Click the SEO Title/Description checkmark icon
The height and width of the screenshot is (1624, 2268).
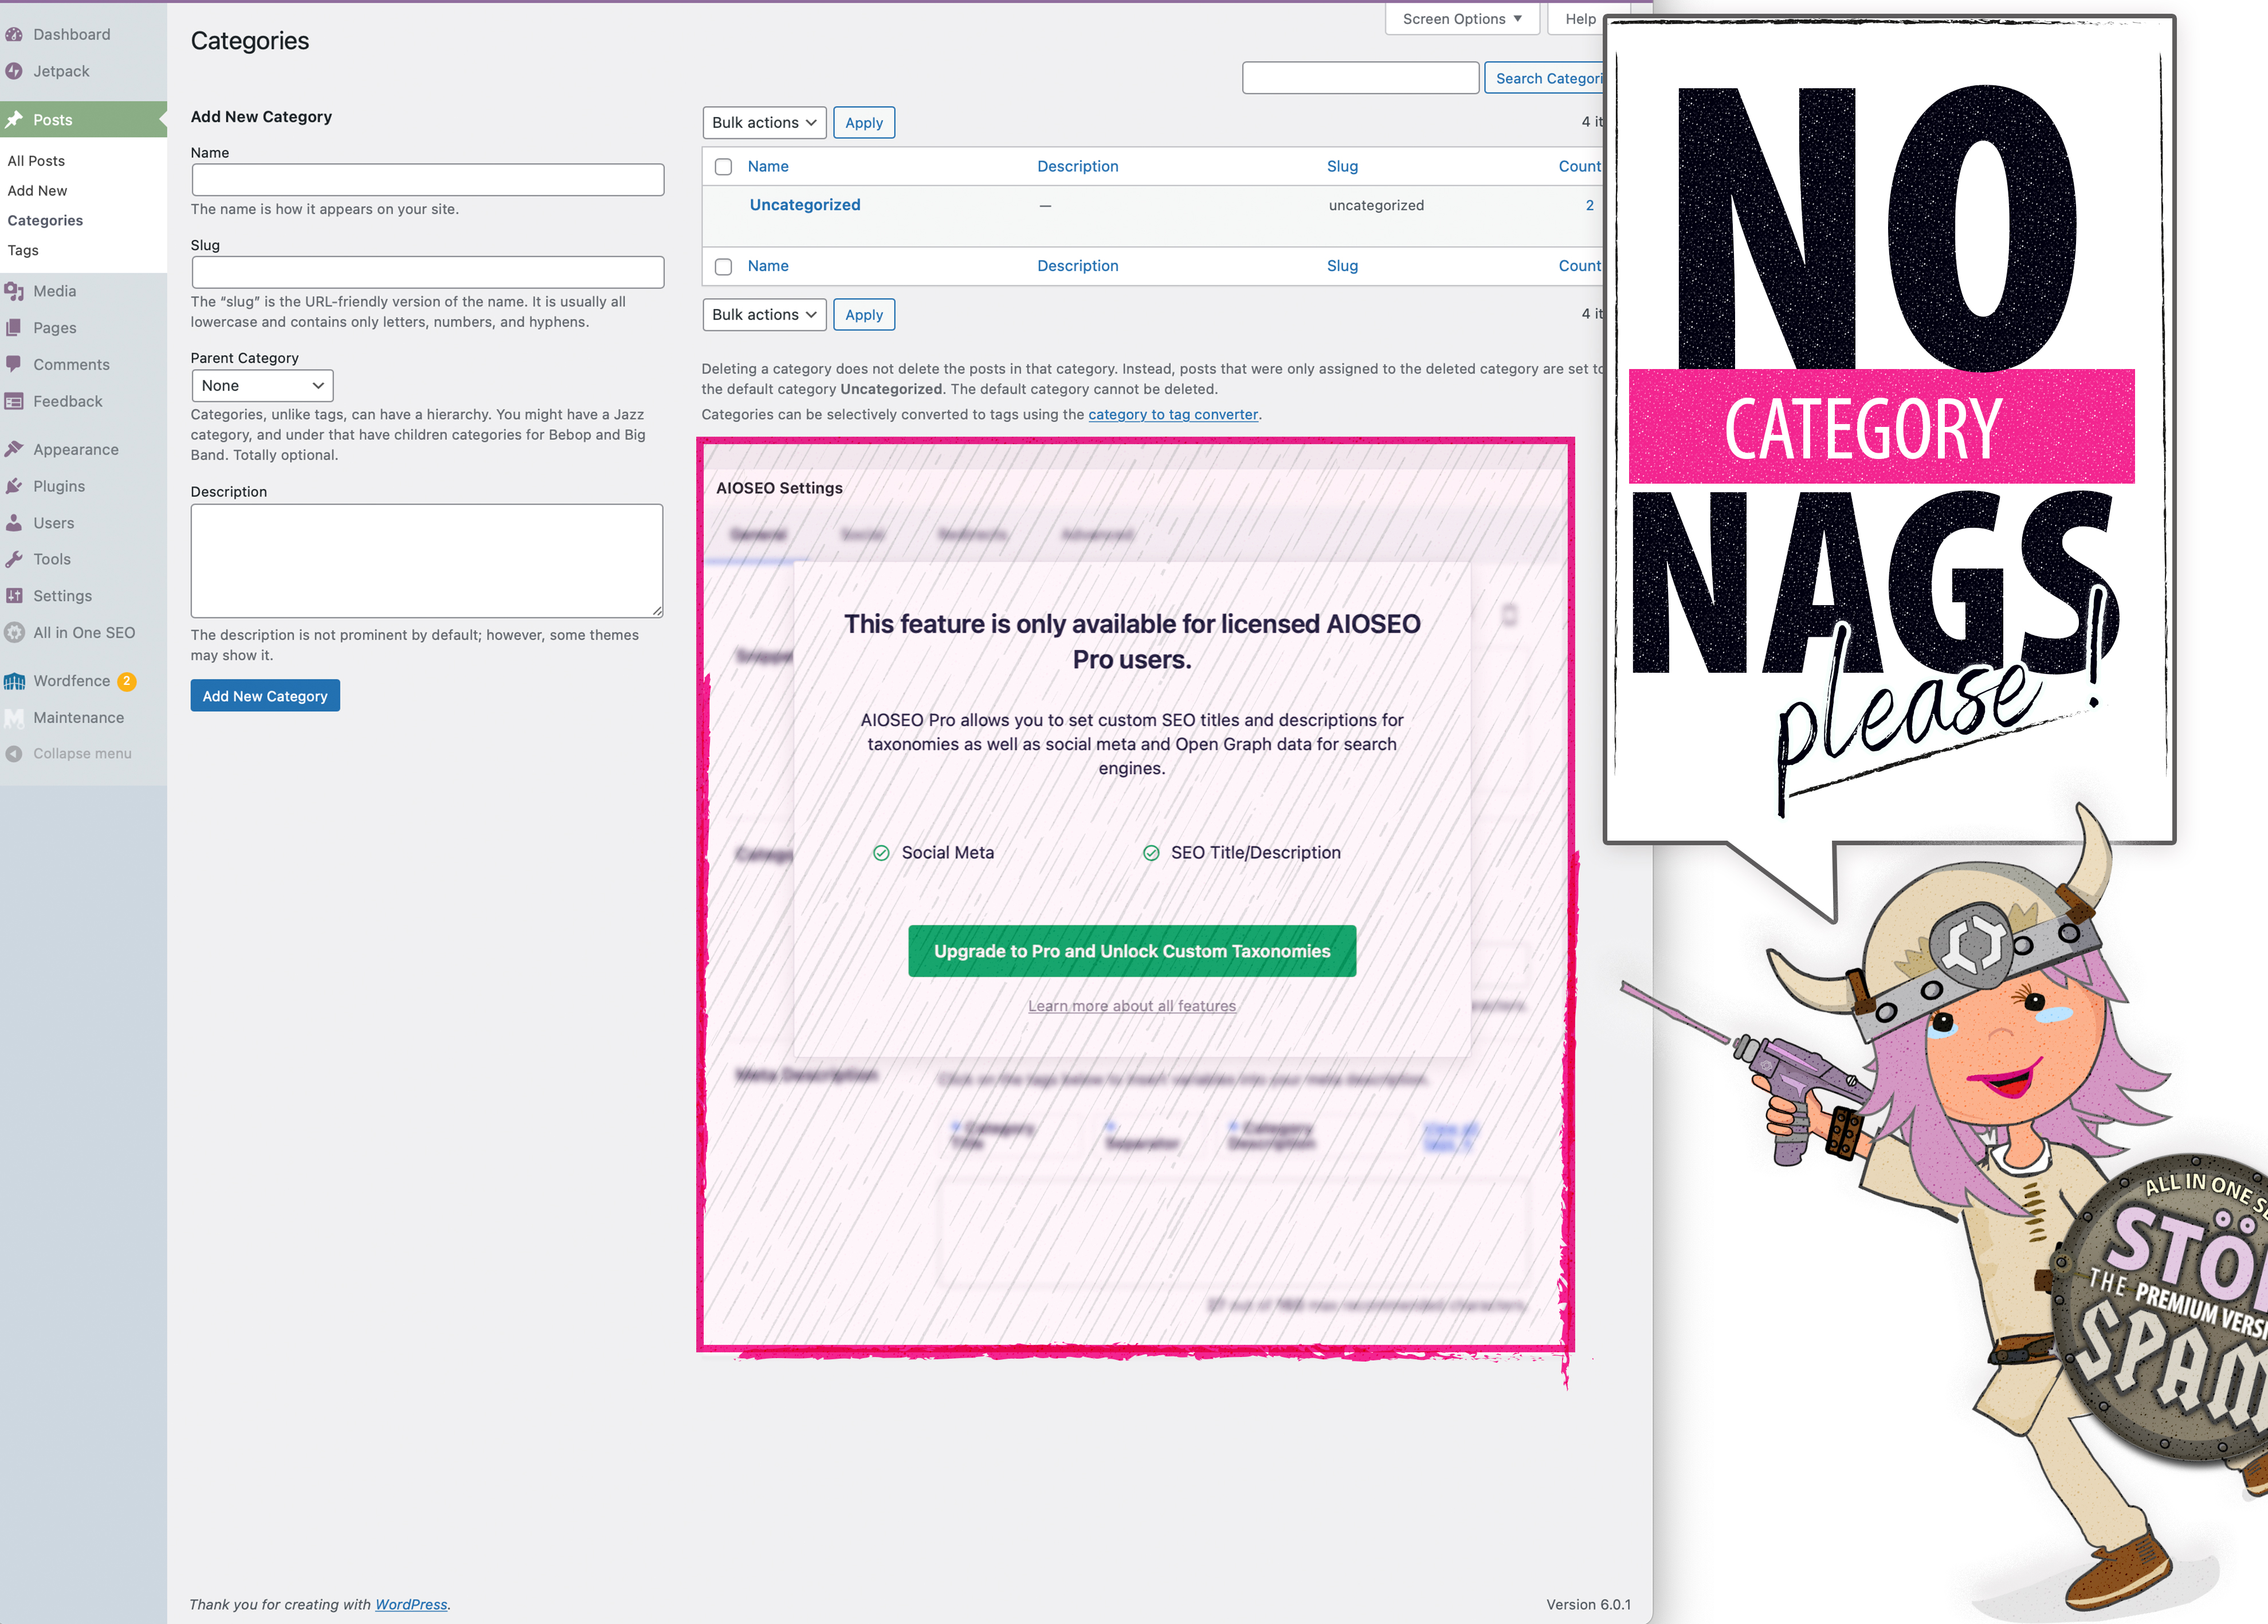[1151, 853]
